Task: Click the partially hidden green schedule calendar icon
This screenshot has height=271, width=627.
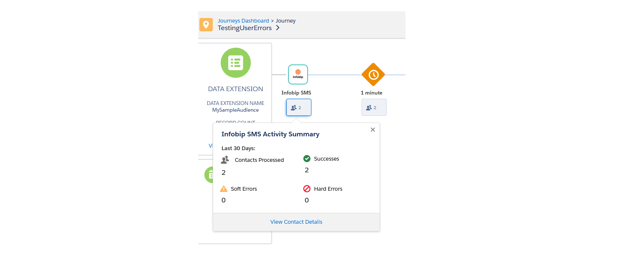Action: tap(209, 175)
